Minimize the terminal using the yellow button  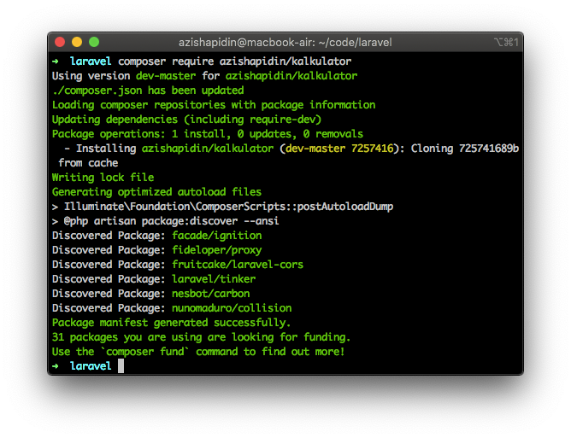77,42
